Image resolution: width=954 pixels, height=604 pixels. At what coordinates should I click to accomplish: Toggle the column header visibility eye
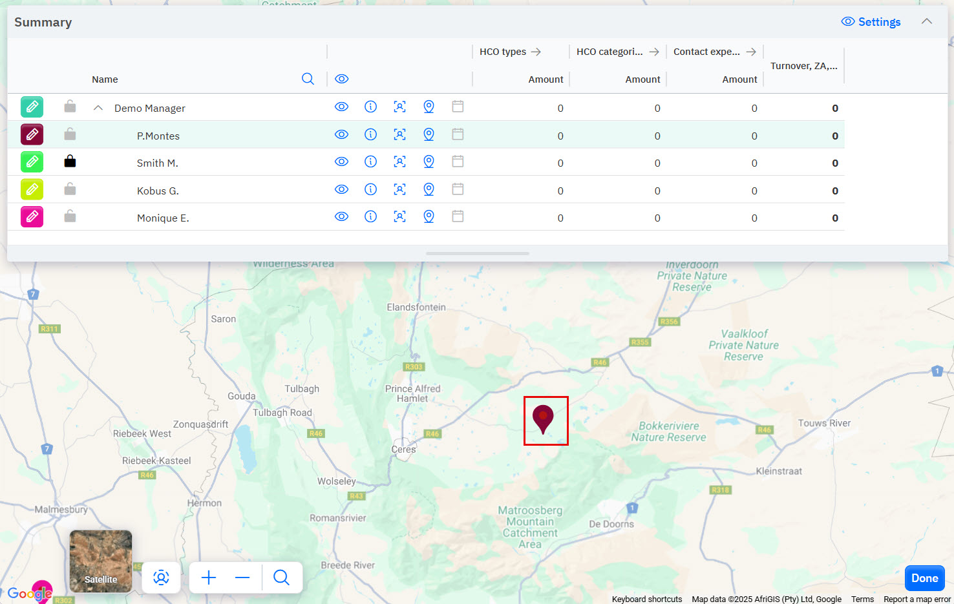[341, 79]
